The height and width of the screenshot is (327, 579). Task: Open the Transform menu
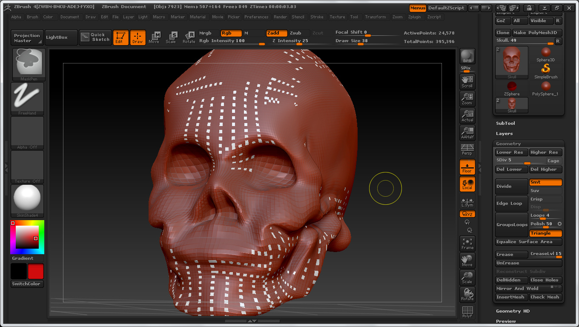click(x=375, y=17)
